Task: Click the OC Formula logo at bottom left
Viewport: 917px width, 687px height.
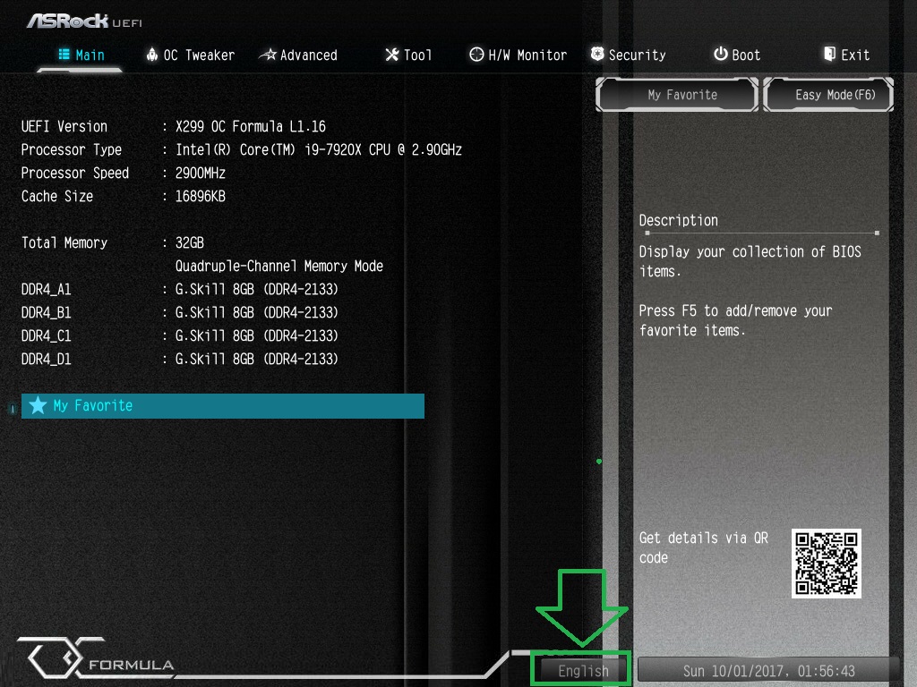Action: point(97,658)
